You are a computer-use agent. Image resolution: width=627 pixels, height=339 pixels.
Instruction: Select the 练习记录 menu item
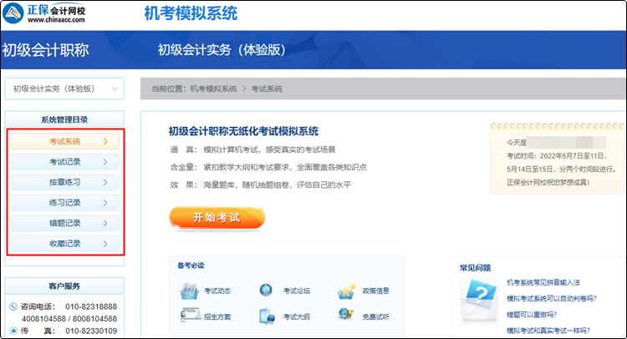(64, 202)
